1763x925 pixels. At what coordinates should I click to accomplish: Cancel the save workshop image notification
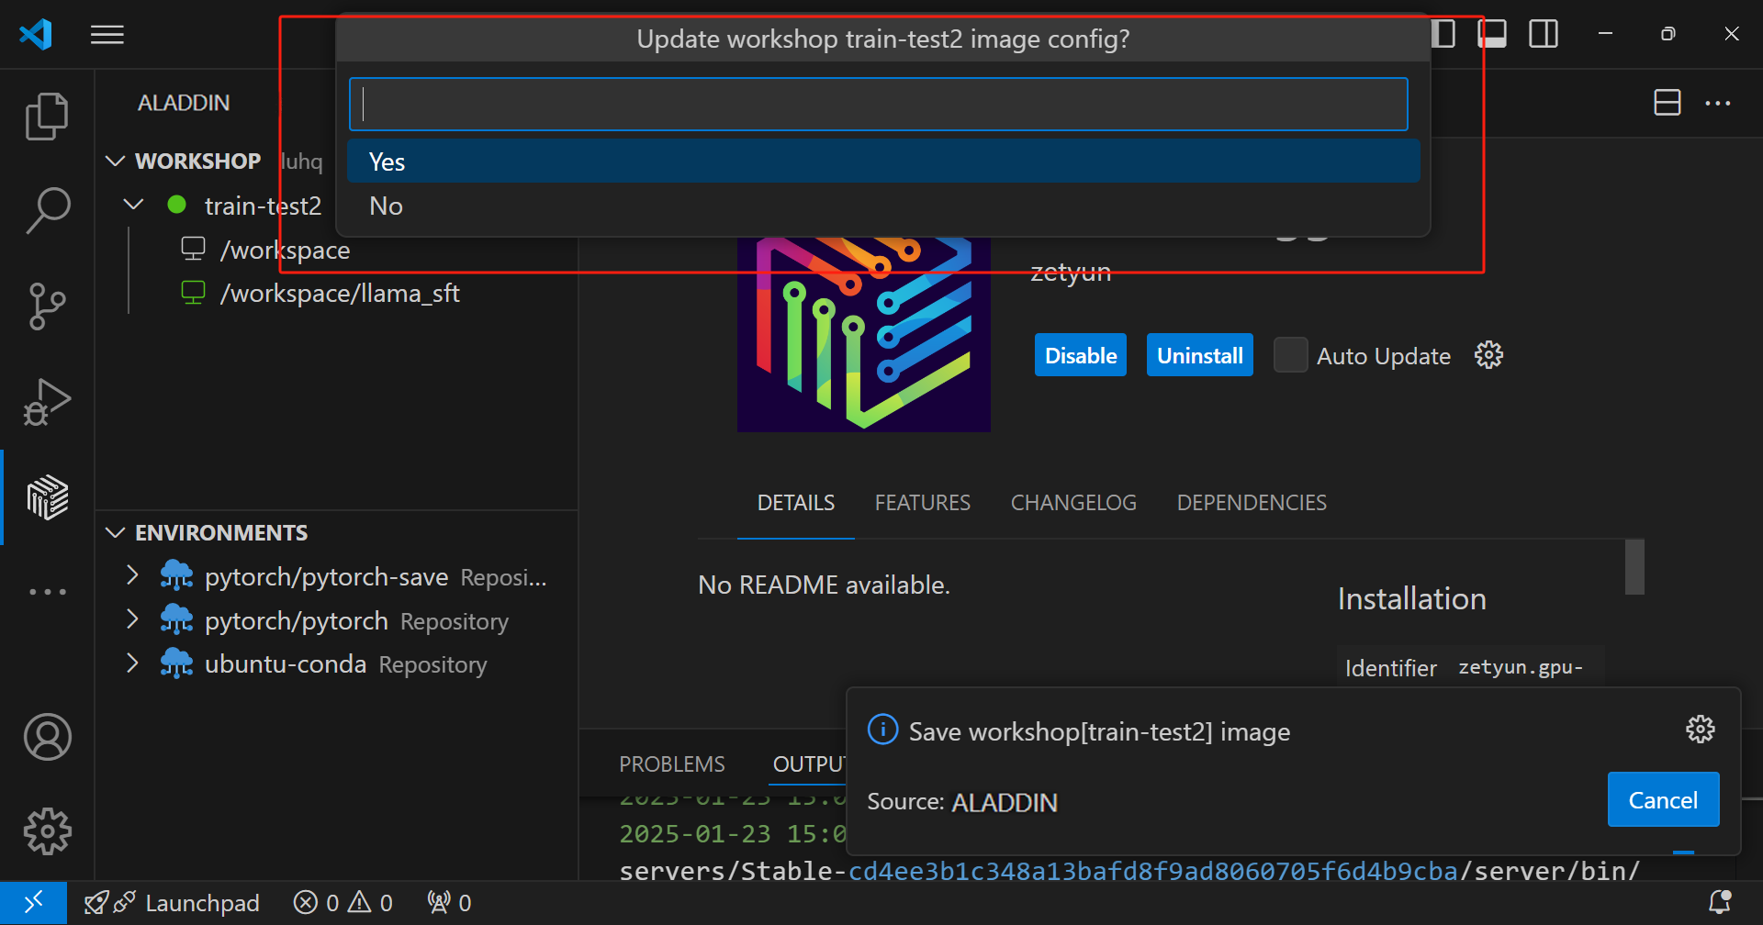click(x=1662, y=800)
